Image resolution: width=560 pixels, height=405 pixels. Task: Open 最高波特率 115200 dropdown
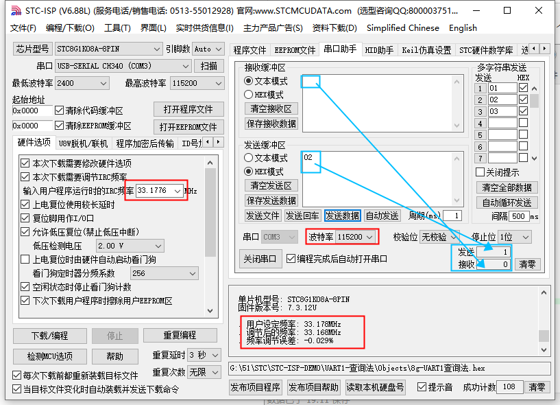[x=197, y=83]
